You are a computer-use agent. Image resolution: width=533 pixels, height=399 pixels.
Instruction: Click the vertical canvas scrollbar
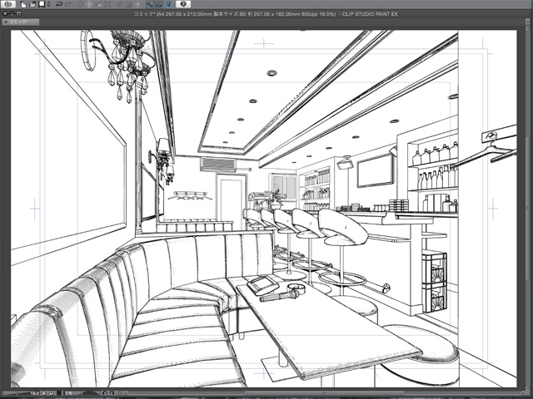click(527, 207)
